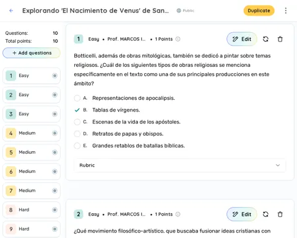Image resolution: width=297 pixels, height=238 pixels.
Task: Click question 2 text 'movimiento filosófico-artístico'
Action: click(172, 231)
